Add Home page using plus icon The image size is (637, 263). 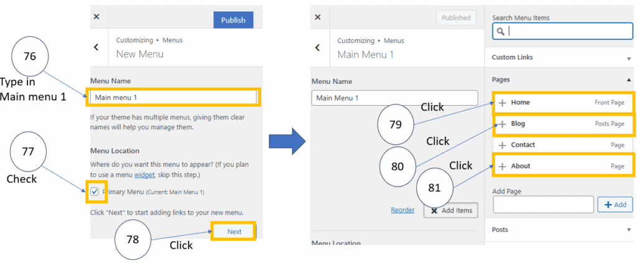(x=503, y=103)
